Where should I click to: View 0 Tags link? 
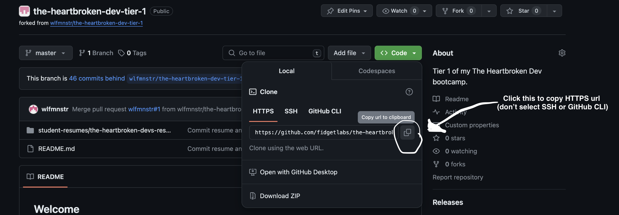click(132, 53)
